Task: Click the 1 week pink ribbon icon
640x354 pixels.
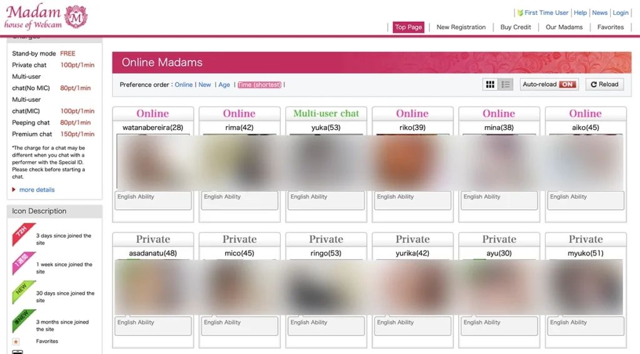Action: pyautogui.click(x=23, y=263)
